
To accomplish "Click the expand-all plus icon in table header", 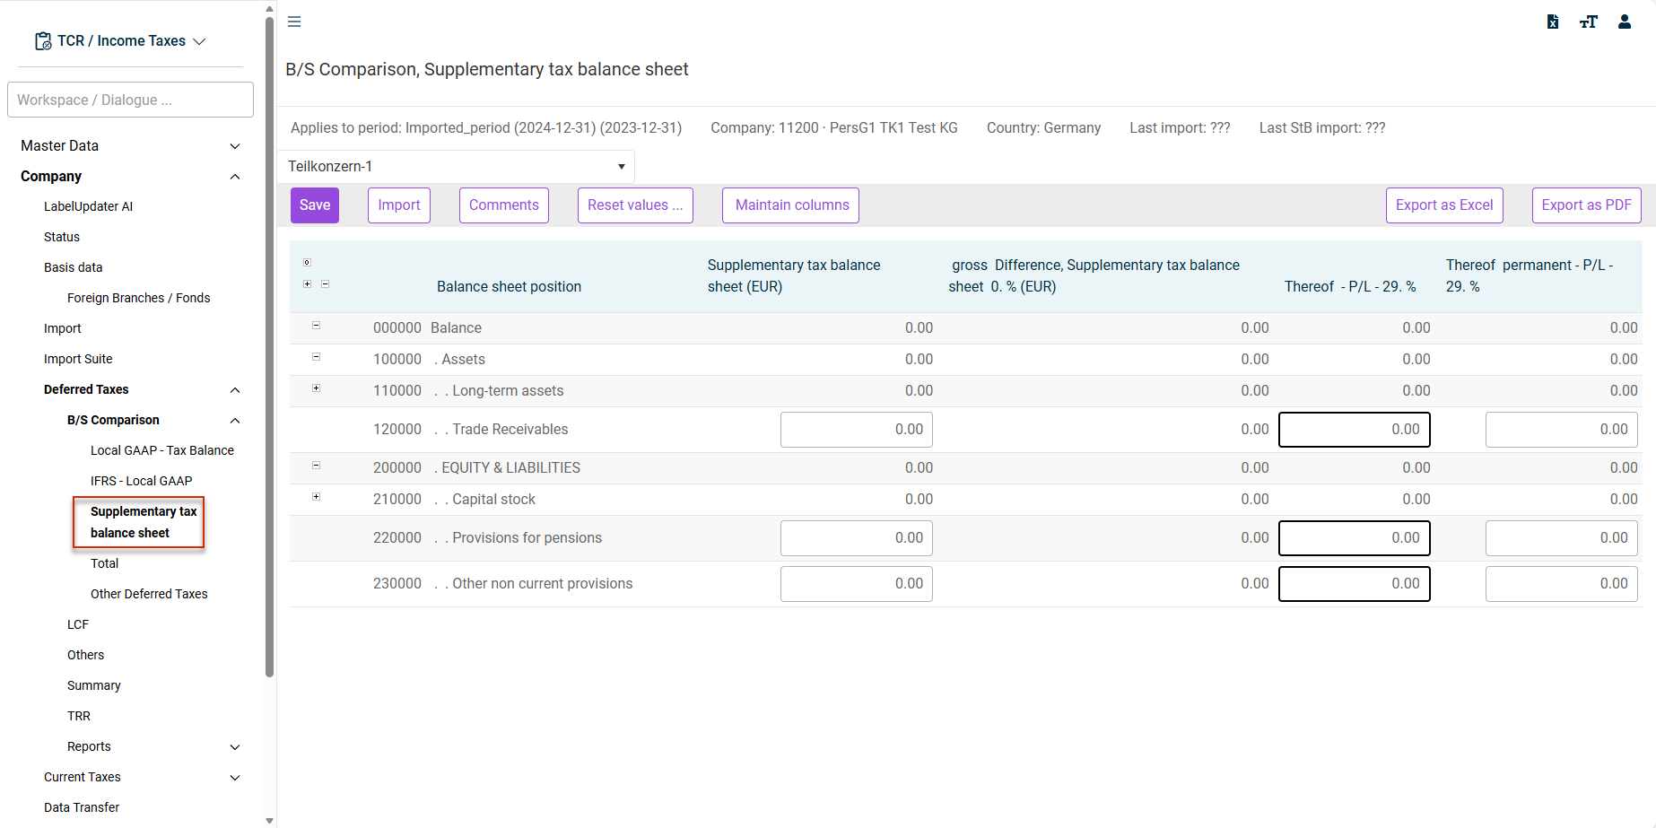I will tap(307, 283).
